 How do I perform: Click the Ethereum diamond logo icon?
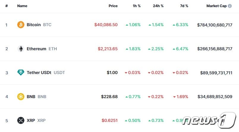click(21, 49)
